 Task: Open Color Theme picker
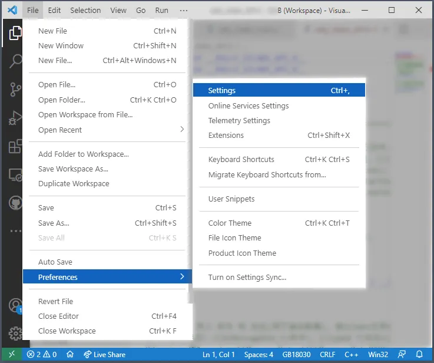(279, 223)
